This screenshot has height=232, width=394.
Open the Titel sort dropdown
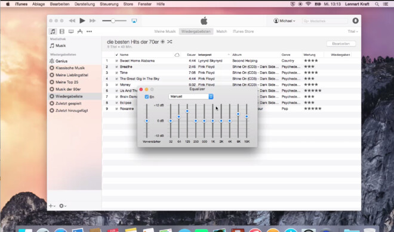click(353, 32)
